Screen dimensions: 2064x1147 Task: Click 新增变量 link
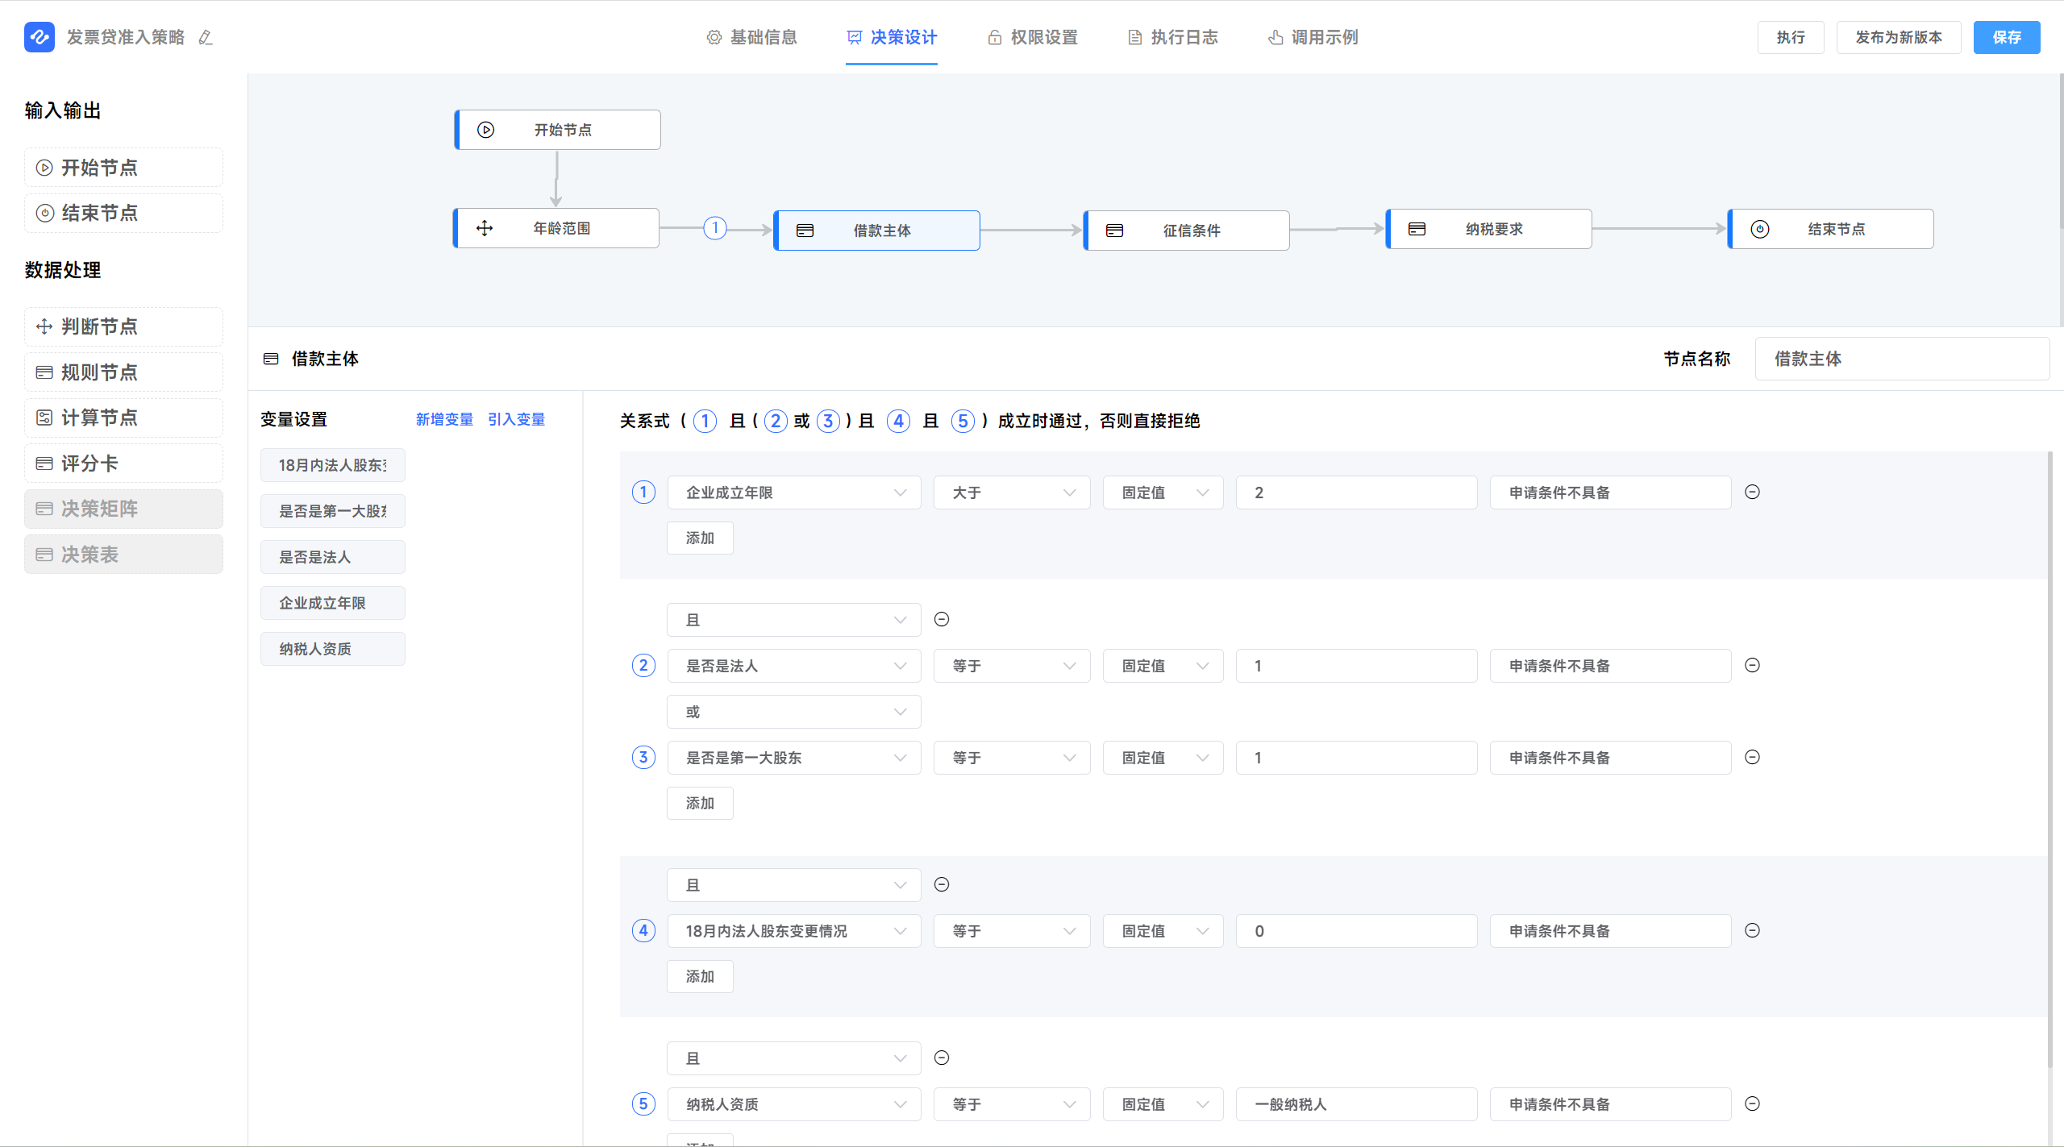point(444,419)
